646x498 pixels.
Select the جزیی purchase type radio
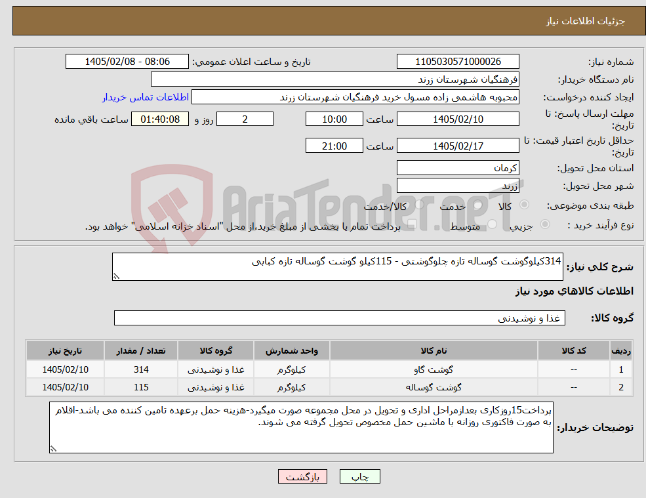coord(544,224)
